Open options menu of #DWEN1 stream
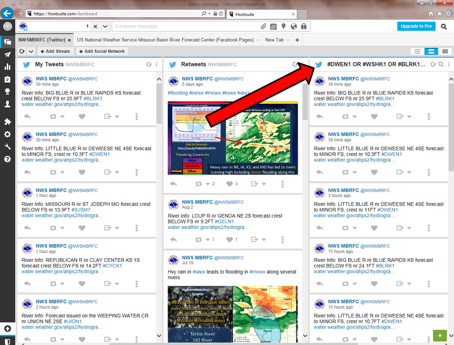The height and width of the screenshot is (345, 454). tap(449, 65)
